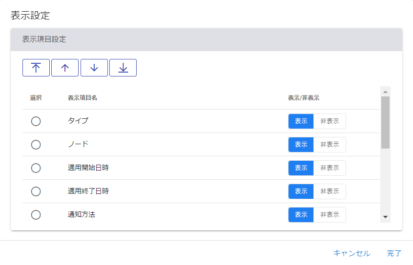This screenshot has width=413, height=265.
Task: Click the move-down arrow icon
Action: 94,68
